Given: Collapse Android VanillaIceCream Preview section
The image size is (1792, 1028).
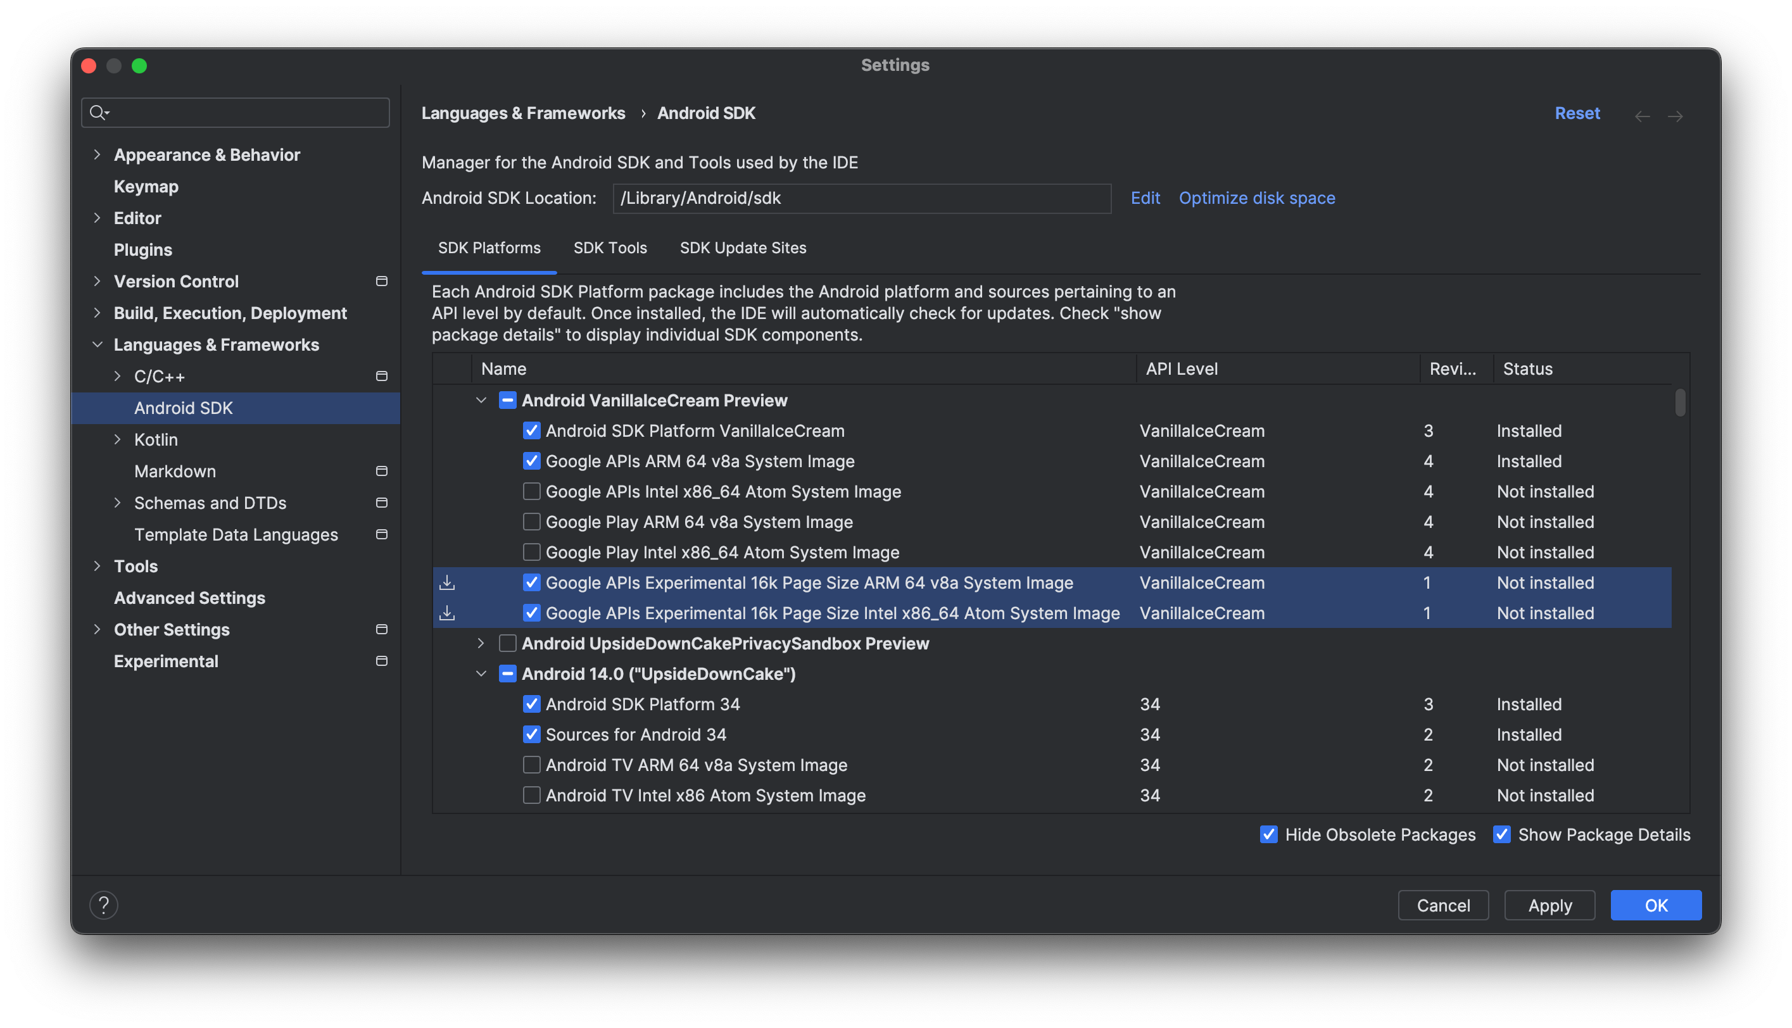Looking at the screenshot, I should [481, 399].
